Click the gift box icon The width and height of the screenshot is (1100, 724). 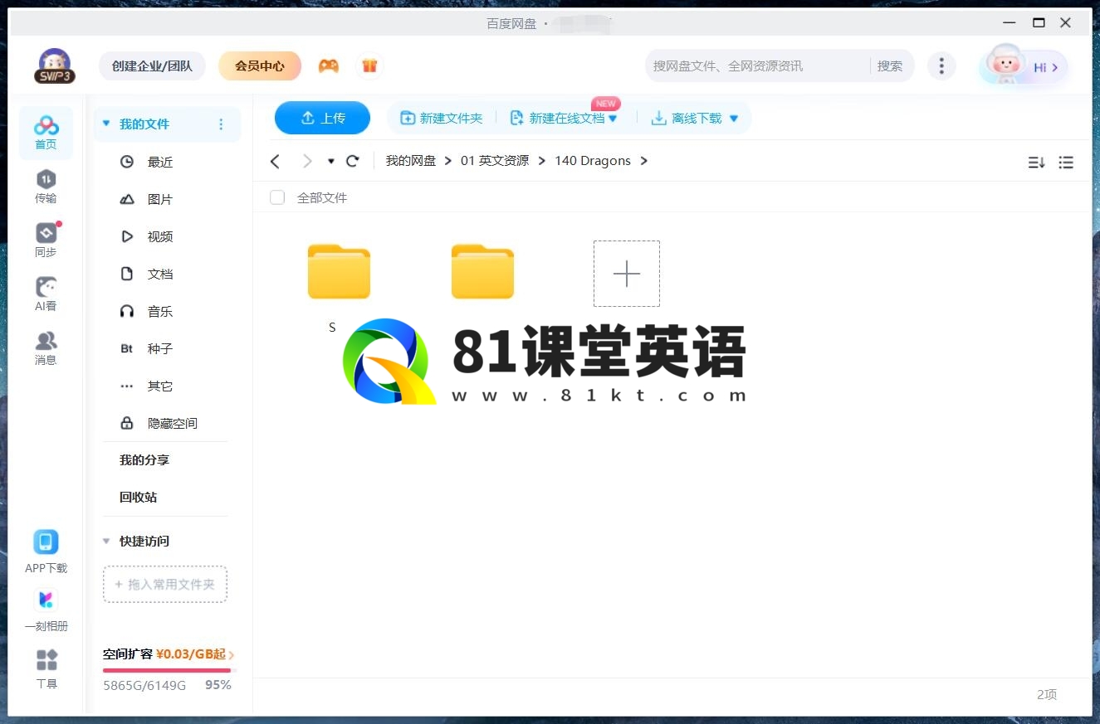(x=369, y=66)
